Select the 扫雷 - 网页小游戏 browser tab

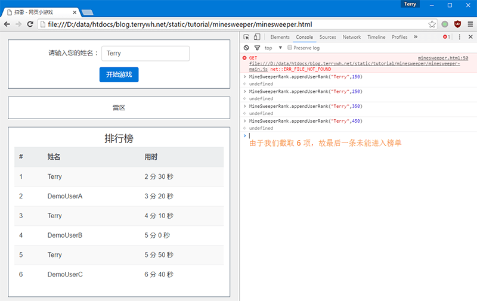[x=41, y=13]
